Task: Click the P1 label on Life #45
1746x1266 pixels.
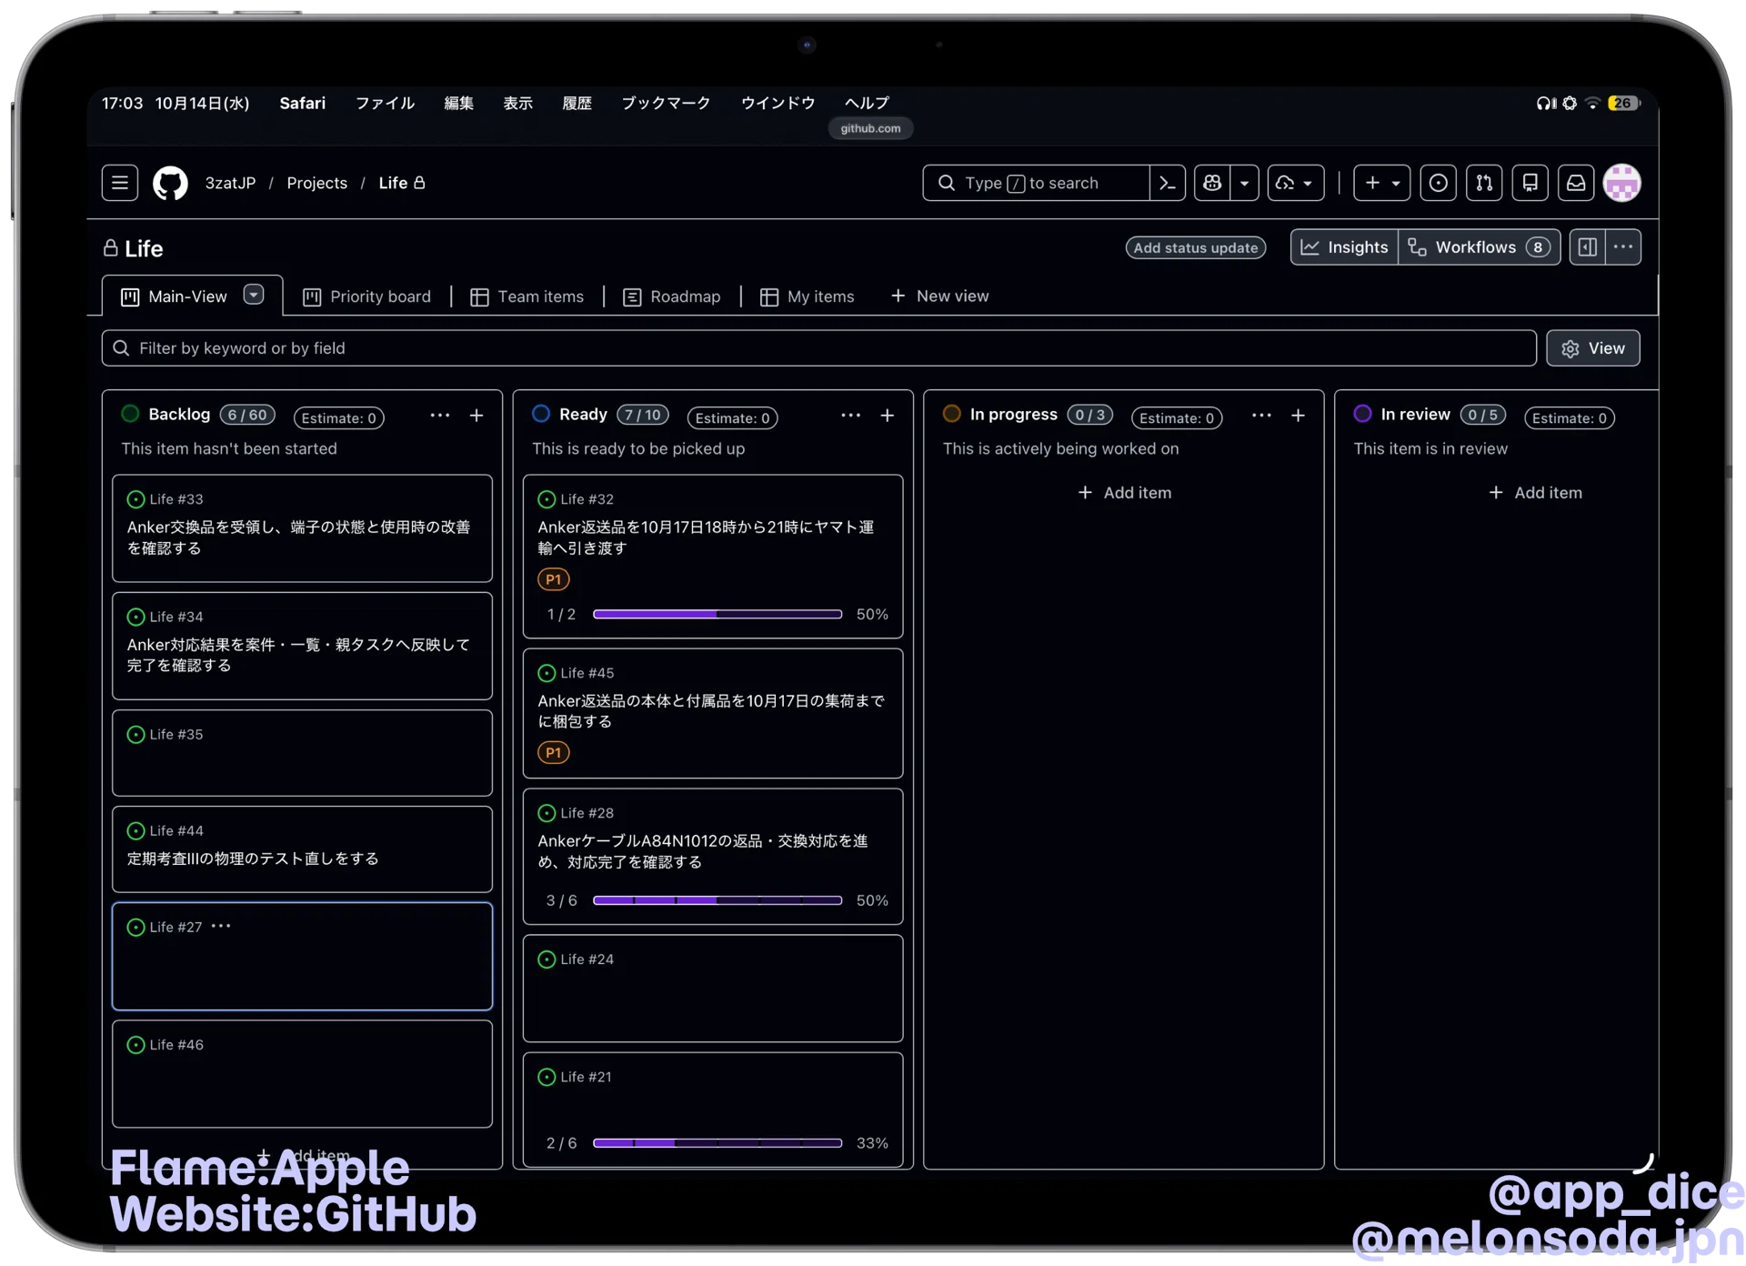Action: pos(553,753)
